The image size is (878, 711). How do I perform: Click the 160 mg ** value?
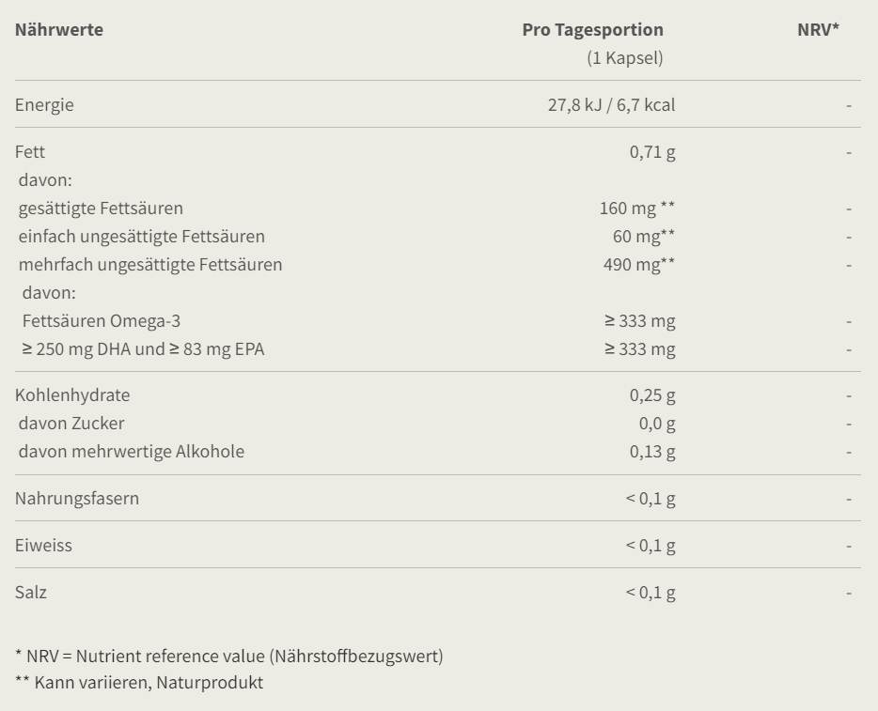(x=637, y=209)
